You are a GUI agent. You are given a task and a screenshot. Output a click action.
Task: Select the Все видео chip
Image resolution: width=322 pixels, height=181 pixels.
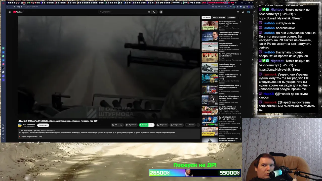206,18
